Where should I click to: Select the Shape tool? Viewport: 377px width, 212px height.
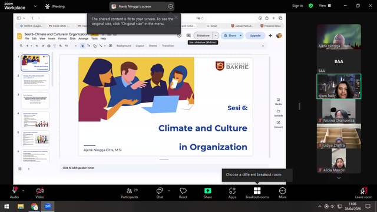tap(95, 46)
